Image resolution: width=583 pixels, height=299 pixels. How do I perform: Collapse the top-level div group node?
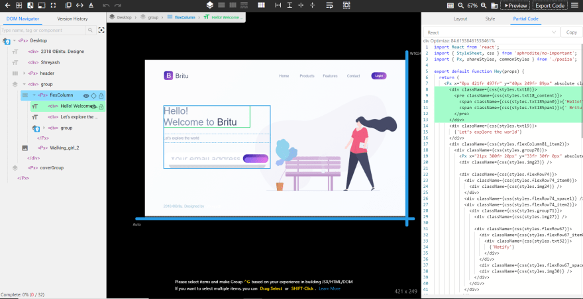point(24,84)
